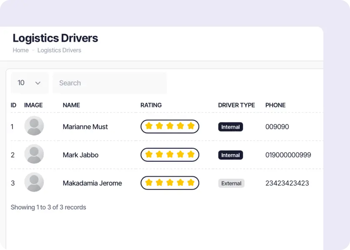Sort by the DRIVER TYPE column header
The height and width of the screenshot is (250, 350).
[x=236, y=105]
